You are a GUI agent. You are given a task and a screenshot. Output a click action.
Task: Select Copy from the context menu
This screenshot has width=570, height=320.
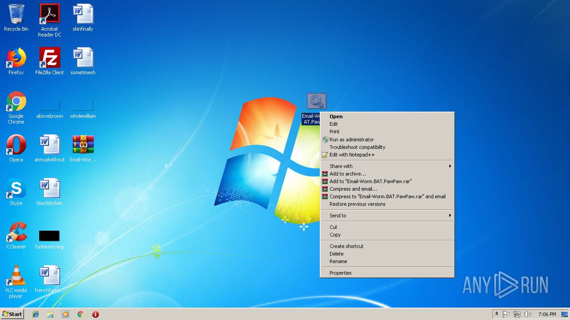[387, 235]
